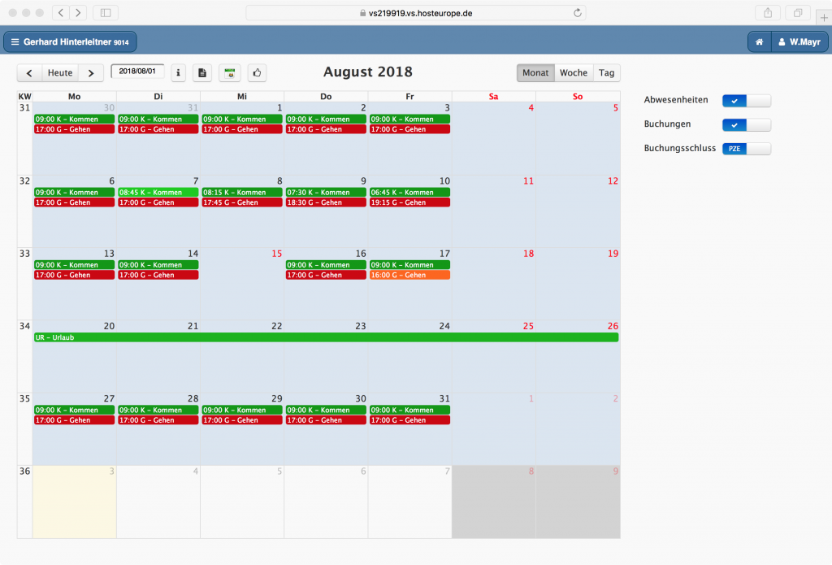This screenshot has width=832, height=565.
Task: Disable the Abwesenheiten toggle
Action: [x=746, y=101]
